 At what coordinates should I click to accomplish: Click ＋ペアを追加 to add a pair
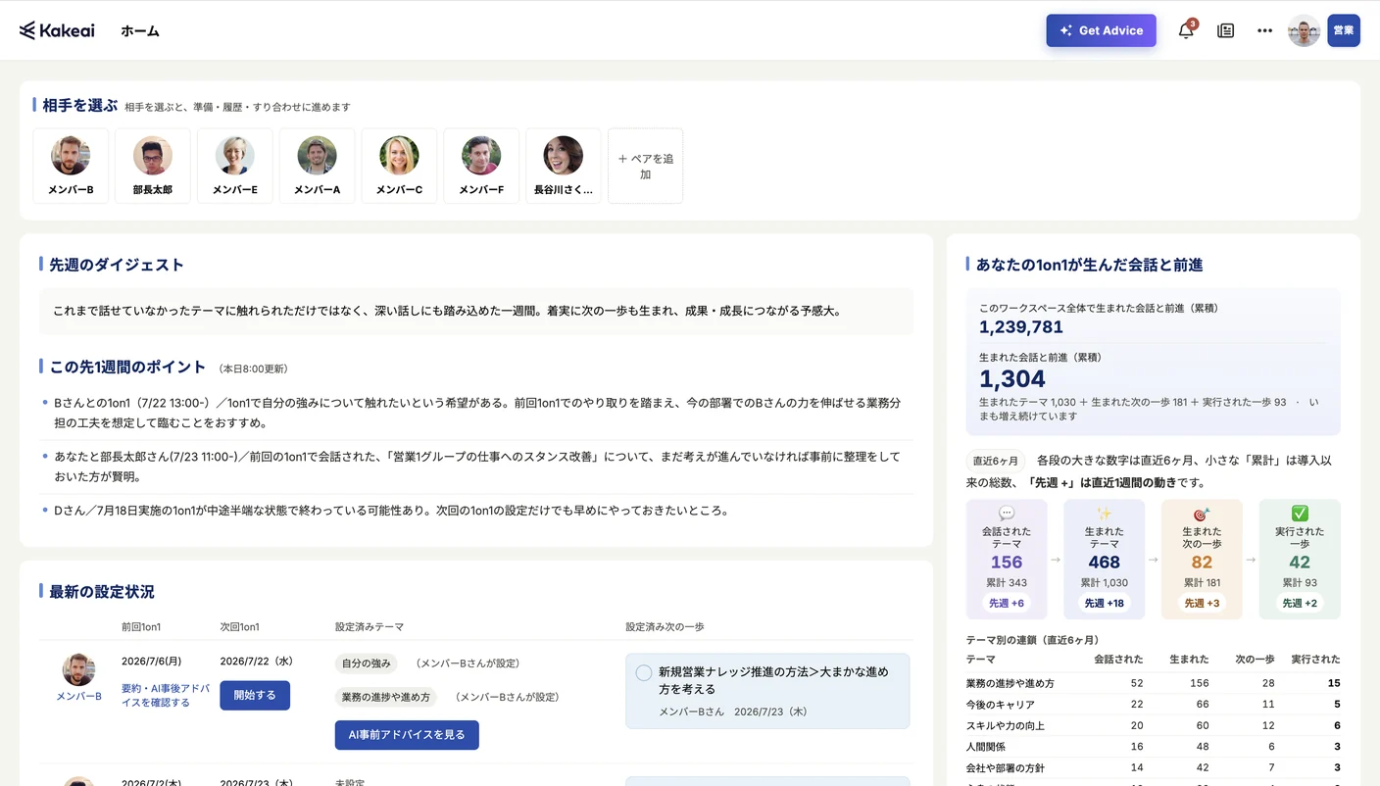point(646,166)
